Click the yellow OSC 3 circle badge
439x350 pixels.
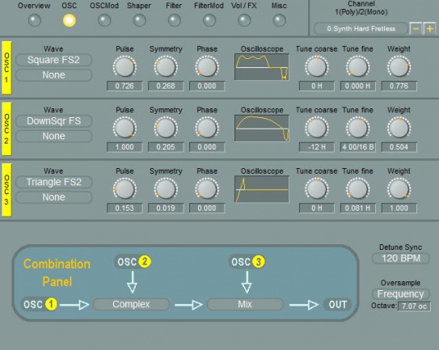(259, 262)
